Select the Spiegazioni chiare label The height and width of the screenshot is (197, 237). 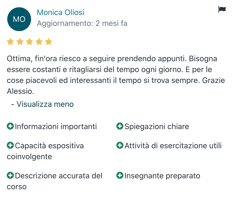(x=157, y=126)
